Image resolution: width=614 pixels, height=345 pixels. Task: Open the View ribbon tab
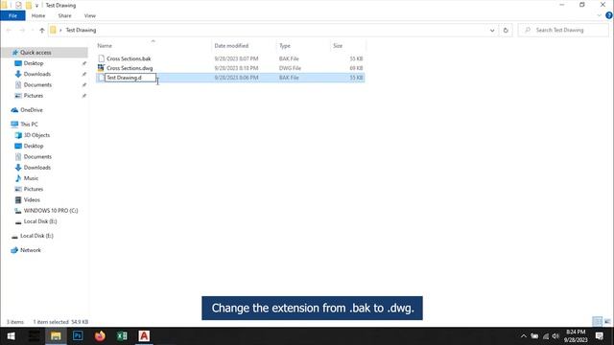[89, 15]
